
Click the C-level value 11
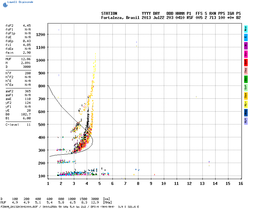point(29,125)
